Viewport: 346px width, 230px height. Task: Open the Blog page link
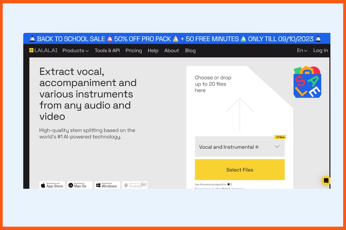pos(190,50)
